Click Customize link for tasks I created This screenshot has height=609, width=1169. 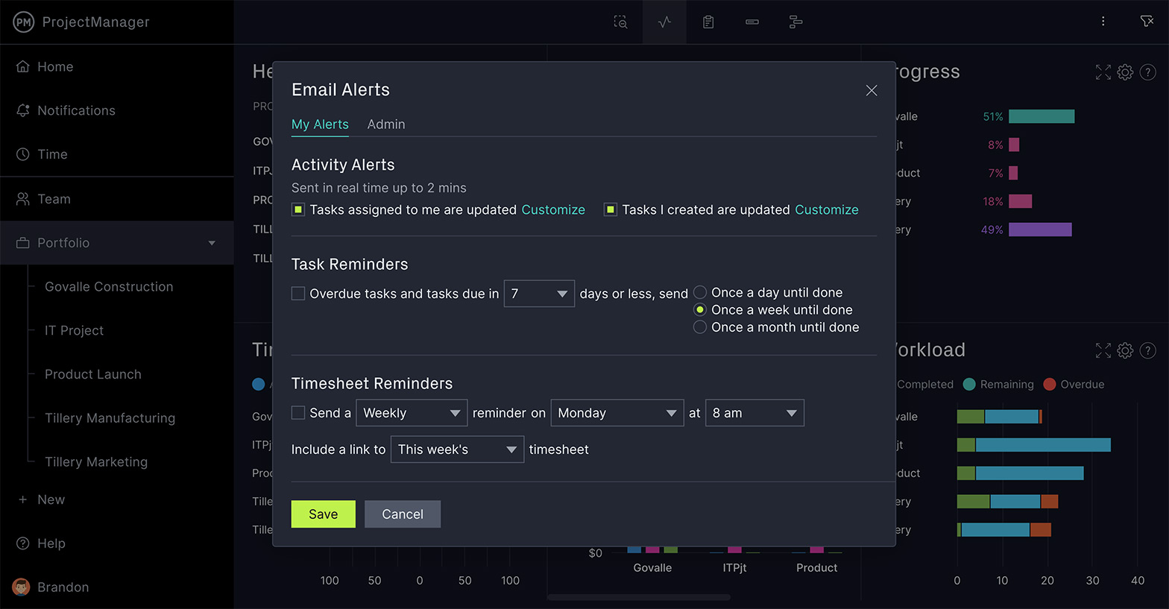point(826,210)
